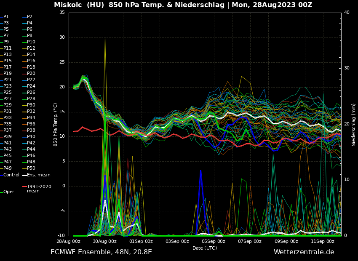Click the Control legend entry

[11, 175]
